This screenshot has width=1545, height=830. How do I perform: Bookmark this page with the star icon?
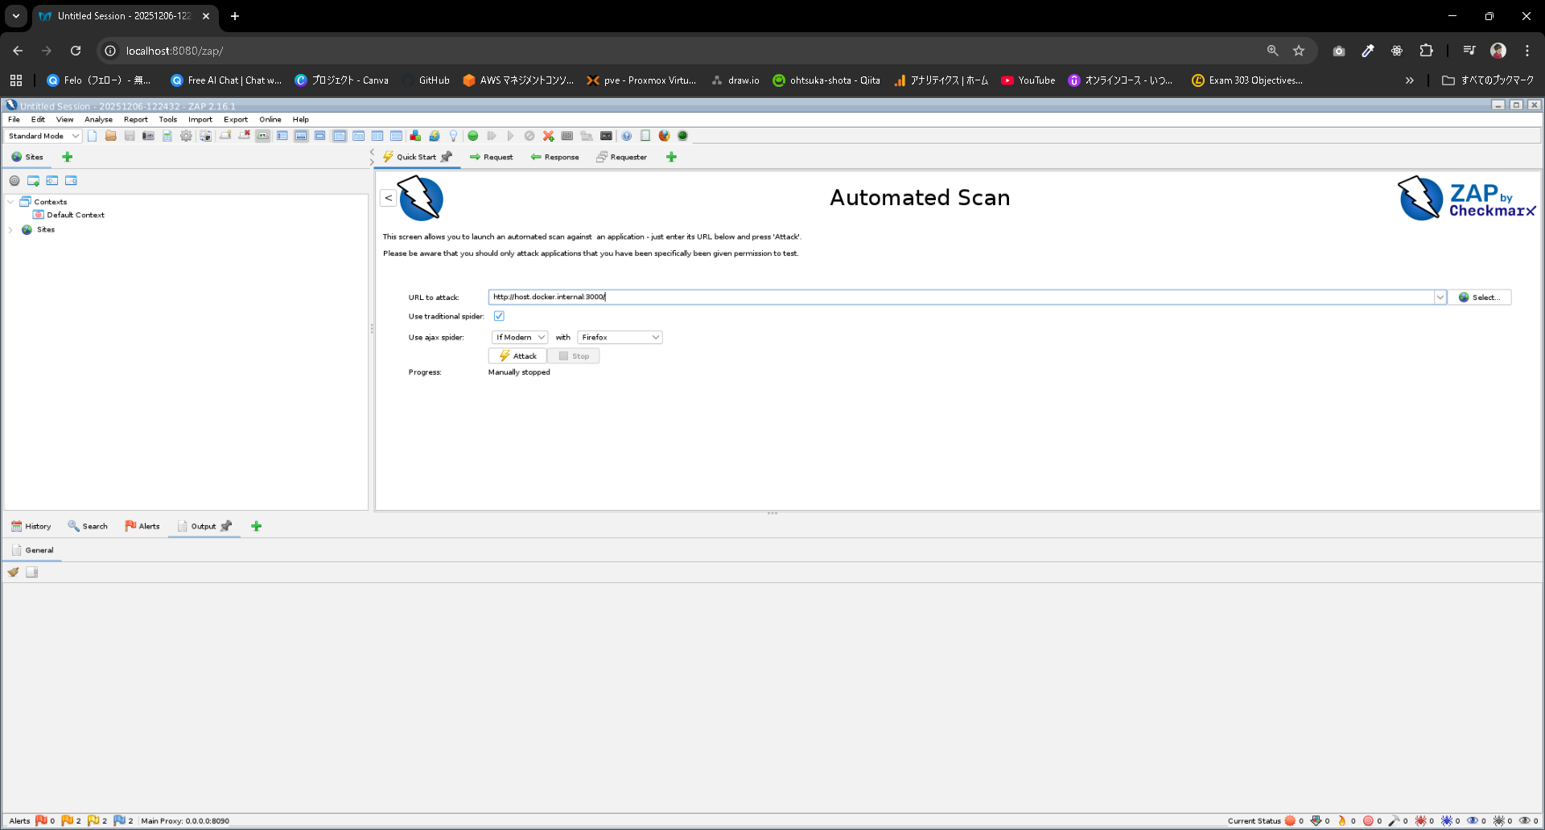pos(1299,51)
